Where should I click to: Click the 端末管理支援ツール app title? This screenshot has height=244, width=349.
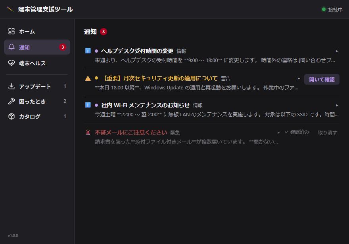pyautogui.click(x=45, y=9)
